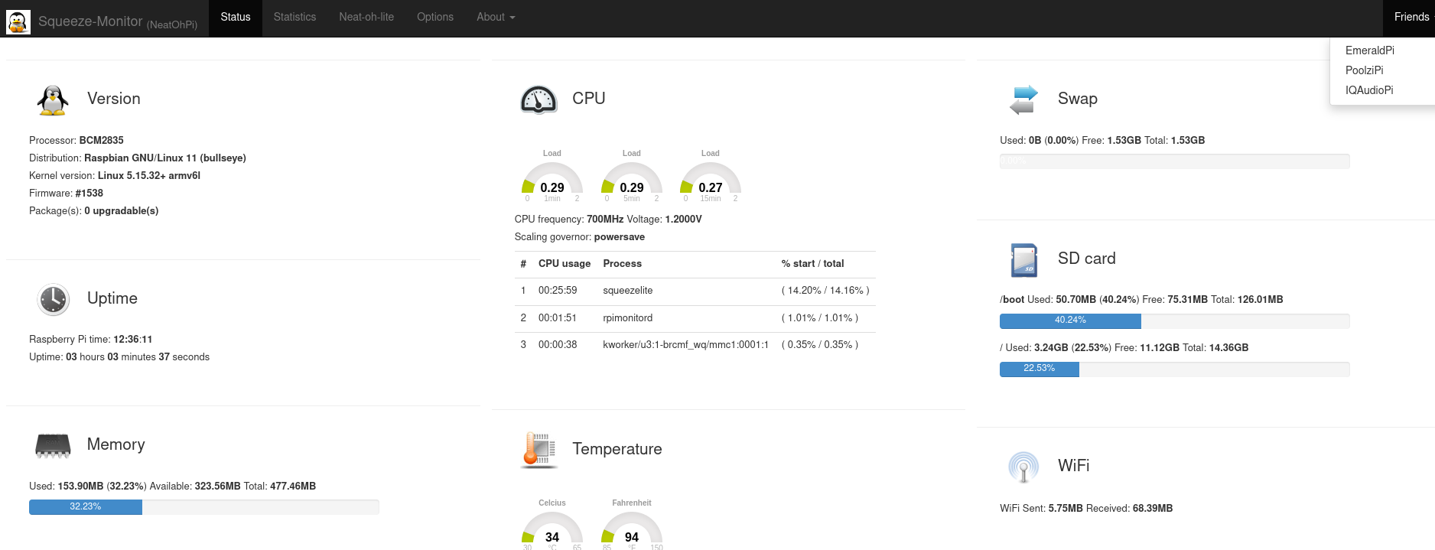1435x550 pixels.
Task: Click the 5min CPU load gauge
Action: (632, 177)
